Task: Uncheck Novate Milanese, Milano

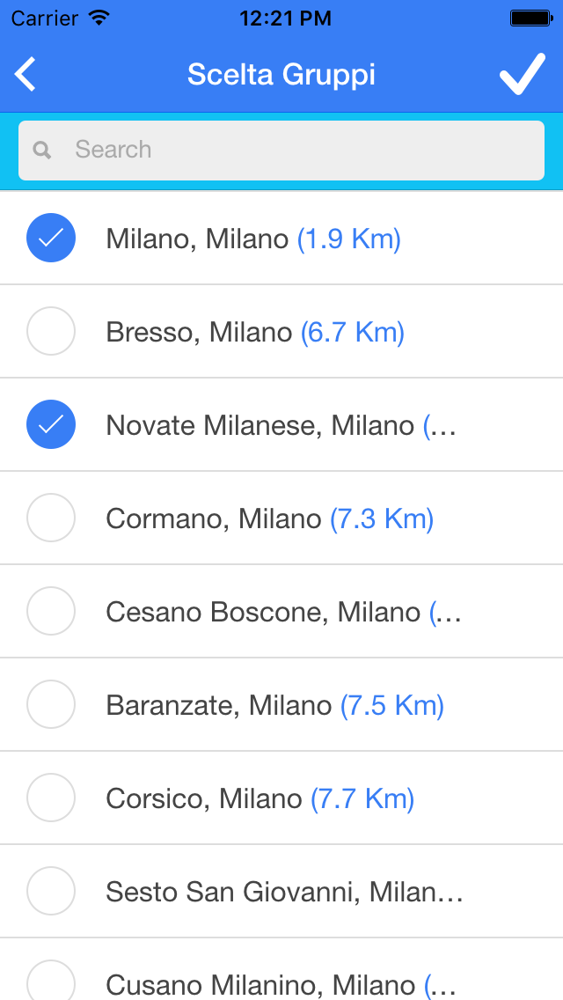Action: pos(51,424)
